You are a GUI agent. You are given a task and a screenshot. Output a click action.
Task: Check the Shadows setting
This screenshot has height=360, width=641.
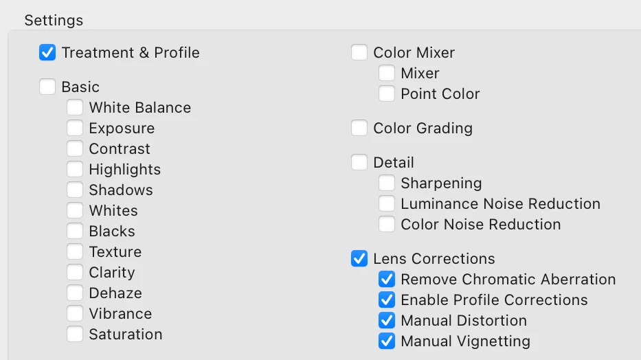pyautogui.click(x=75, y=190)
